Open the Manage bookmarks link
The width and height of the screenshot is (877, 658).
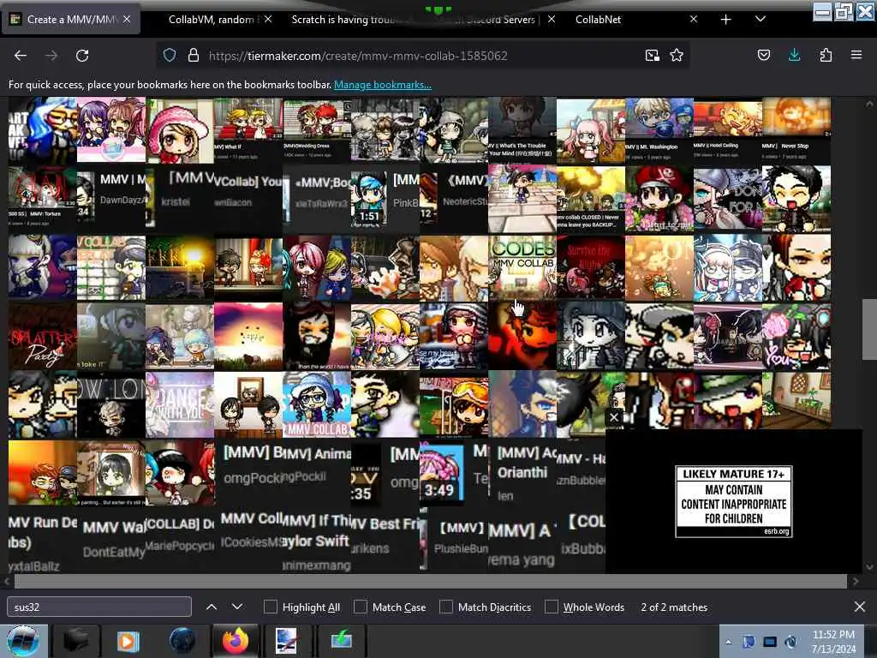(383, 85)
